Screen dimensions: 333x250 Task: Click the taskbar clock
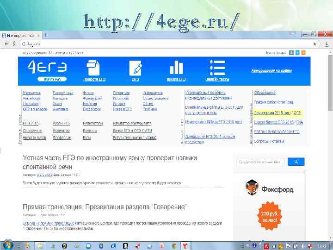tap(322, 246)
